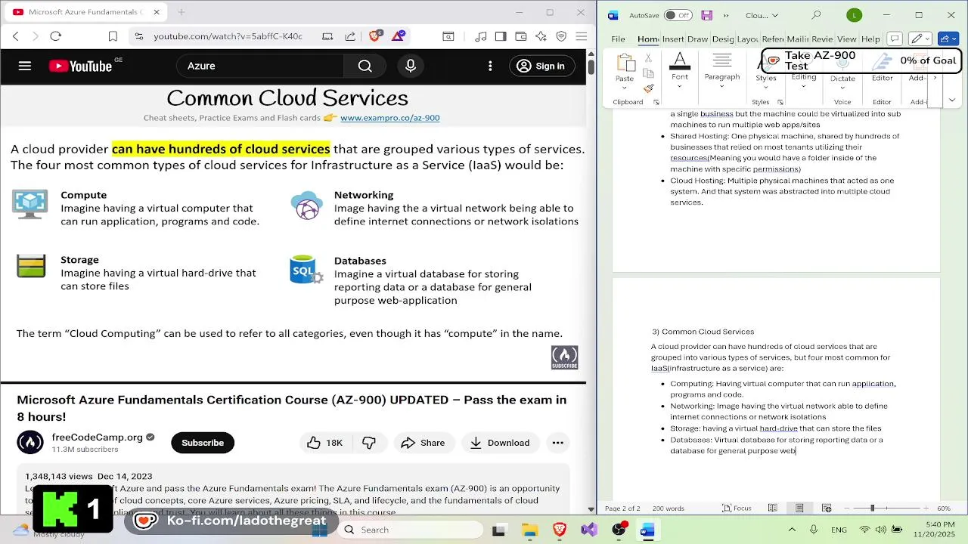Open the Paste options dropdown arrow
The image size is (968, 544).
(625, 87)
